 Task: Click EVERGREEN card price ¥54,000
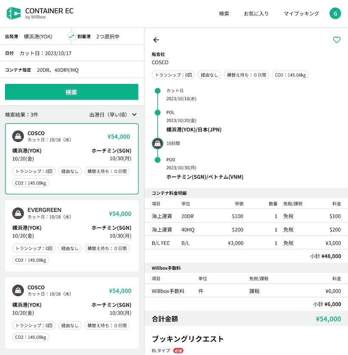(120, 214)
